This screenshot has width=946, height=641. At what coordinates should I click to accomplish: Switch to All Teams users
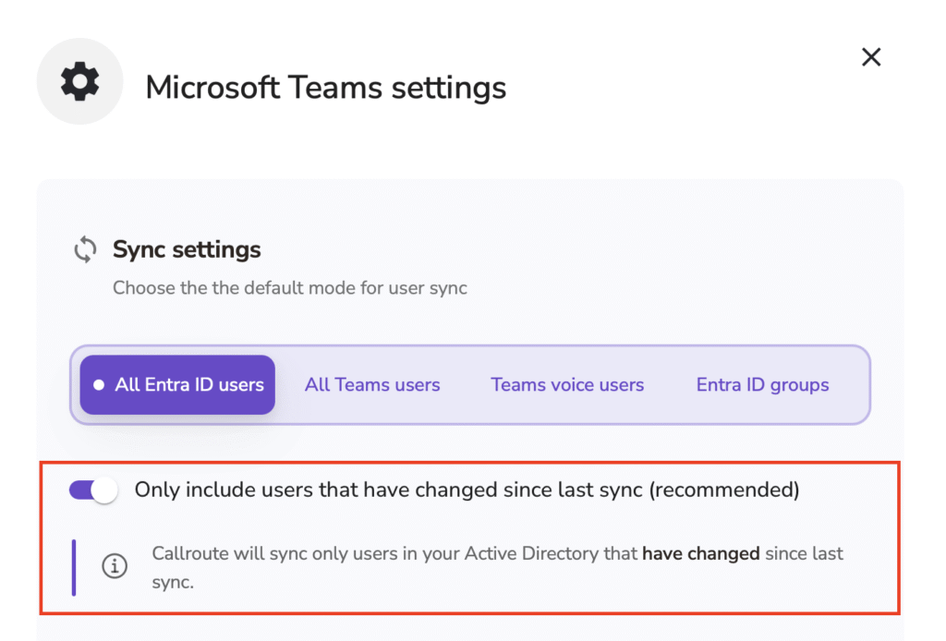tap(372, 385)
